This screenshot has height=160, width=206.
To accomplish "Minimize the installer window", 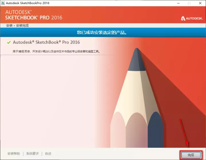I will point(178,3).
